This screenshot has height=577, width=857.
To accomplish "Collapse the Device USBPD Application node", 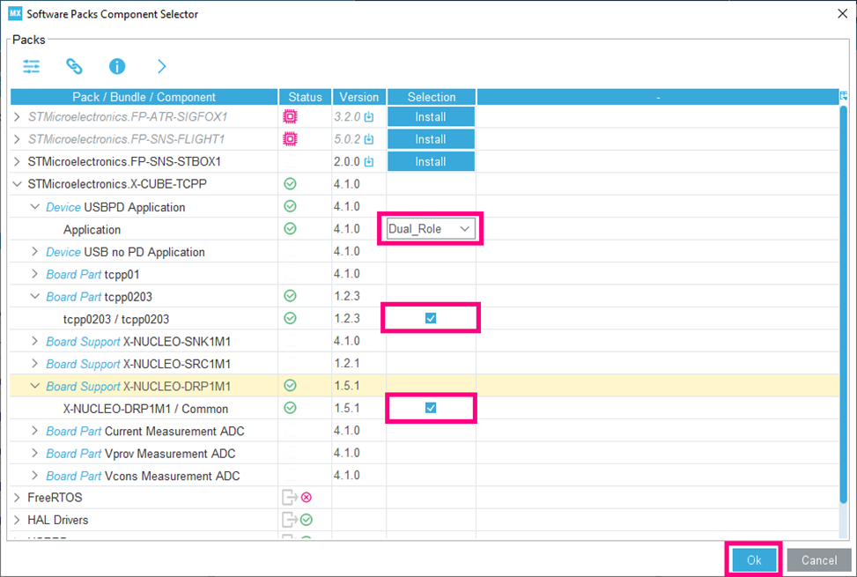I will [x=35, y=206].
